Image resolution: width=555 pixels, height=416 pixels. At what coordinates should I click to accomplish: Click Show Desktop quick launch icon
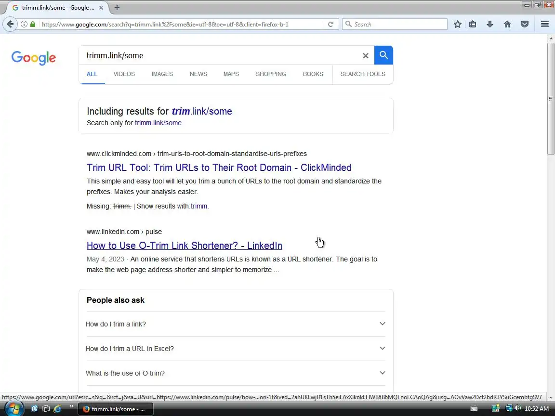tap(46, 409)
